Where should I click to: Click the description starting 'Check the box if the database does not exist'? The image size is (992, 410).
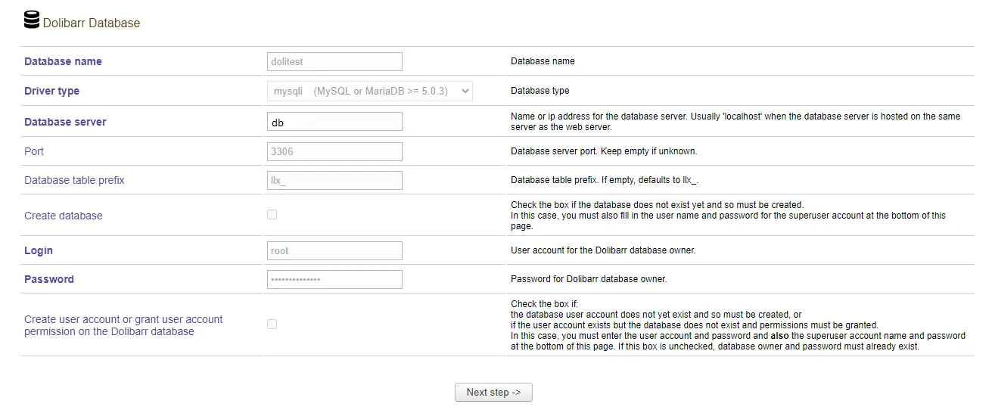[x=728, y=216]
